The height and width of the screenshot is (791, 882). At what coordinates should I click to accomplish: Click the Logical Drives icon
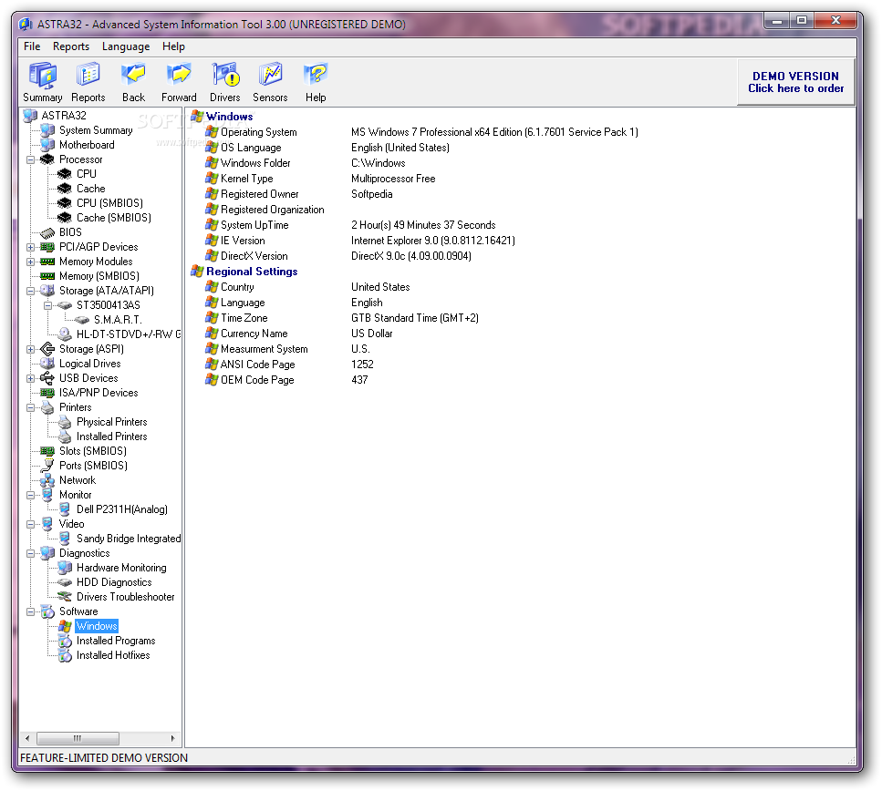coord(47,364)
